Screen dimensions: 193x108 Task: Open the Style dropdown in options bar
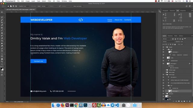pyautogui.click(x=45, y=6)
